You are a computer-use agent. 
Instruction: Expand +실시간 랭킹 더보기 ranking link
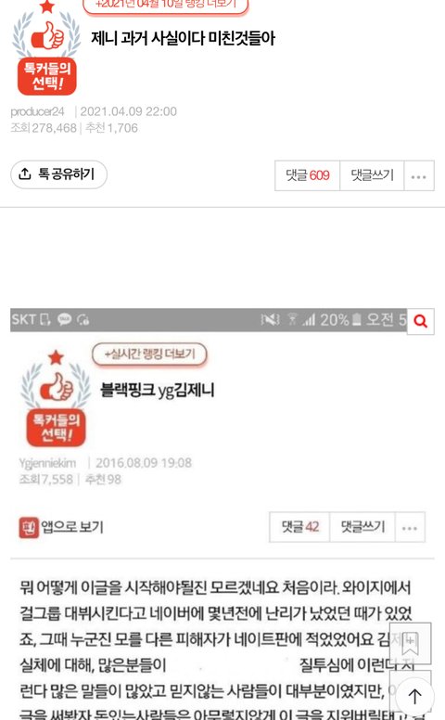coord(149,354)
